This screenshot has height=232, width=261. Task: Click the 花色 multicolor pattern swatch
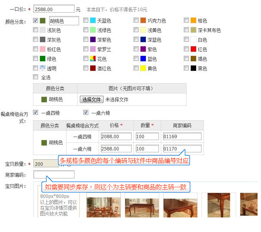click(93, 59)
